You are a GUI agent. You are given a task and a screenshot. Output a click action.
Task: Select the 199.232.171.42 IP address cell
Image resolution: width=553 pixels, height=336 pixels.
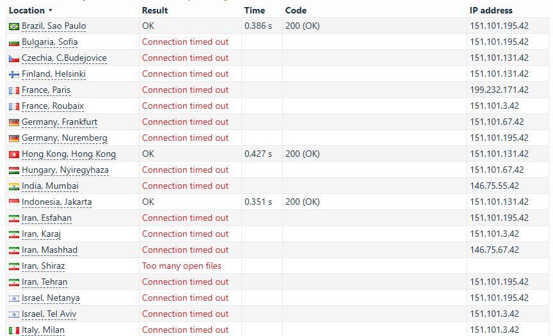tap(499, 90)
